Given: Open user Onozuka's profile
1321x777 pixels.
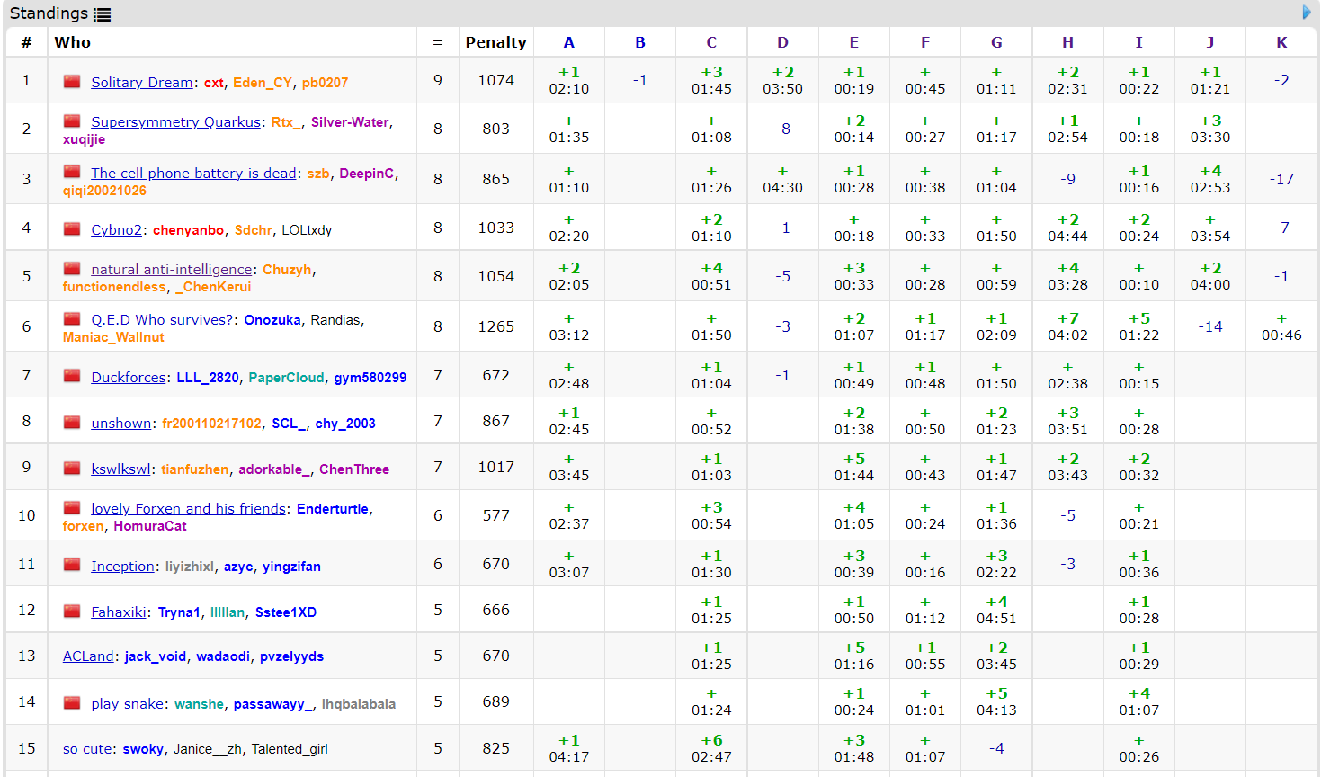Looking at the screenshot, I should click(272, 320).
